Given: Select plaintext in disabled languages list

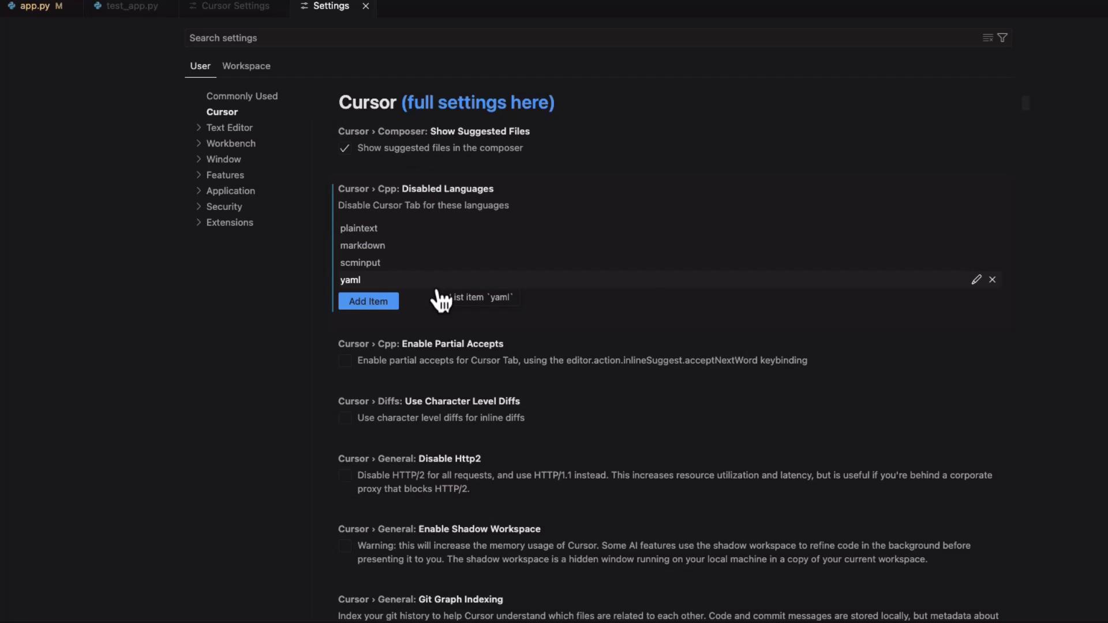Looking at the screenshot, I should [358, 228].
